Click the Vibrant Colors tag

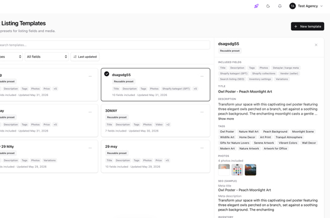pyautogui.click(x=288, y=143)
